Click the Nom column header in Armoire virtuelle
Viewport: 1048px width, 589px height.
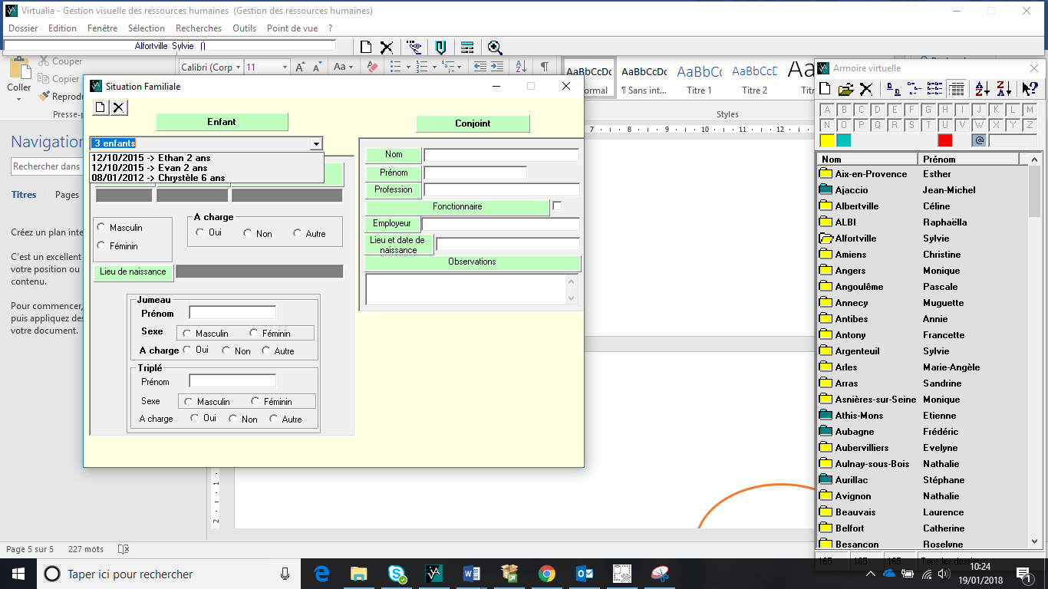coord(867,160)
